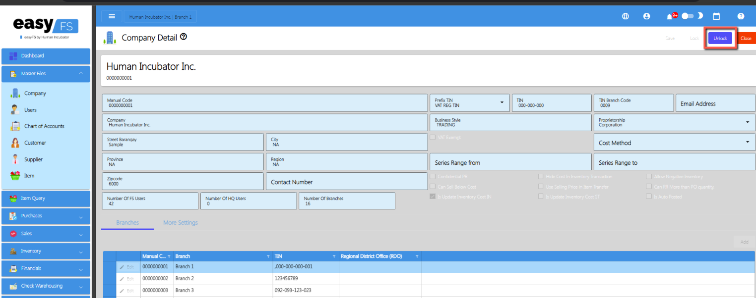Select the Item basket icon
Screen dimensions: 756x298
tap(15, 176)
